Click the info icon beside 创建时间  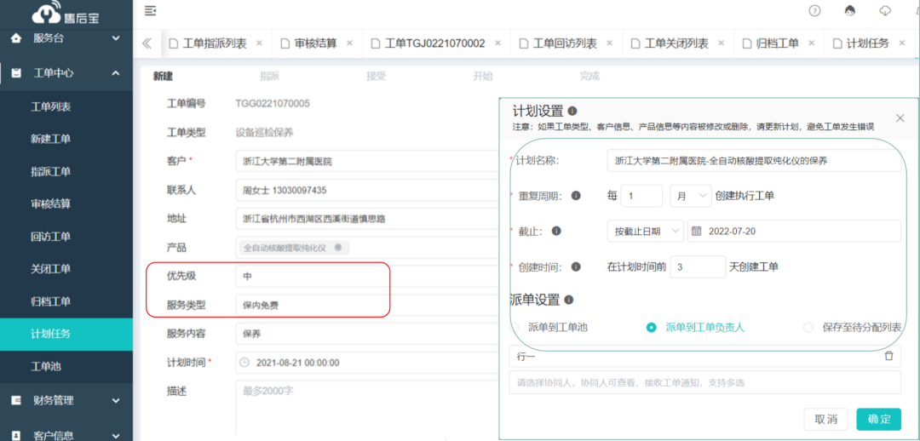576,266
